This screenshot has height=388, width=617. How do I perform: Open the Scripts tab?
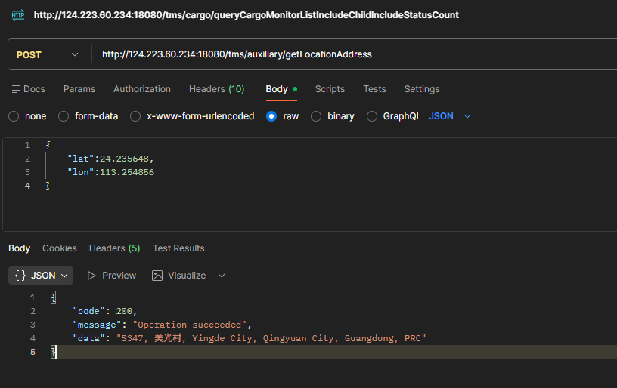coord(330,89)
